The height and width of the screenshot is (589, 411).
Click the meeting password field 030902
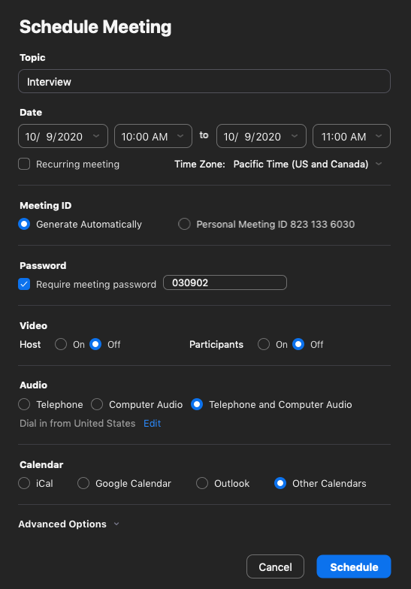pos(225,282)
